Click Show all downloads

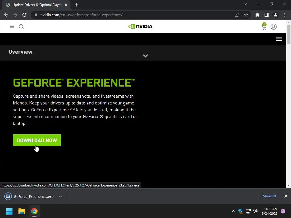tap(269, 196)
